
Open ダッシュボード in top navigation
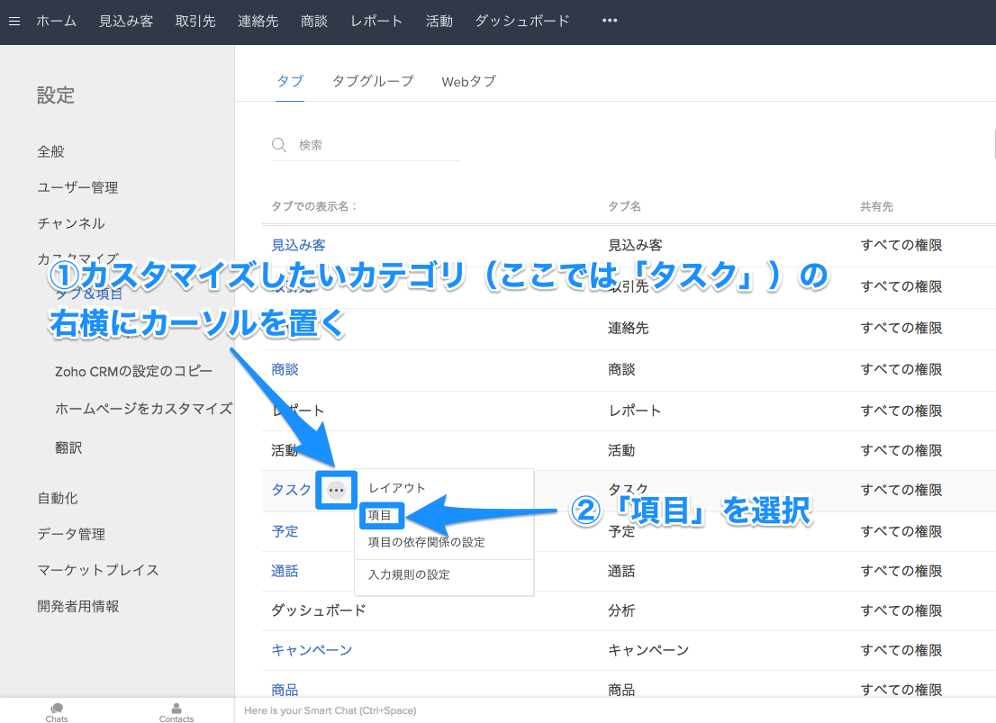click(522, 21)
